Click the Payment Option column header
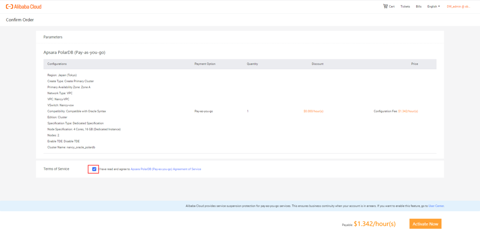Image resolution: width=480 pixels, height=236 pixels. coord(205,64)
